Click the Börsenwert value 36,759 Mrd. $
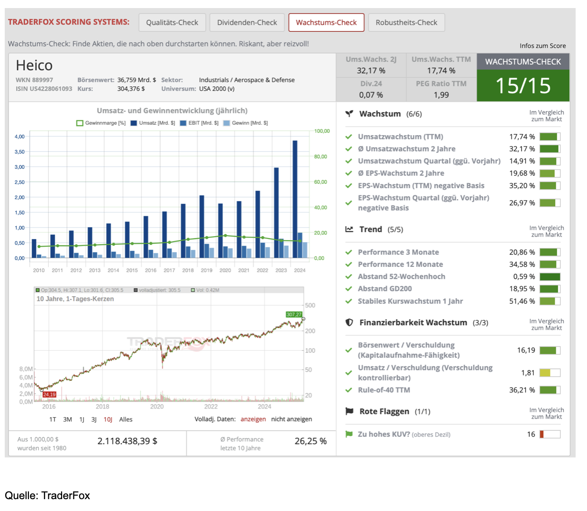Viewport: 587px width, 511px height. (x=137, y=80)
